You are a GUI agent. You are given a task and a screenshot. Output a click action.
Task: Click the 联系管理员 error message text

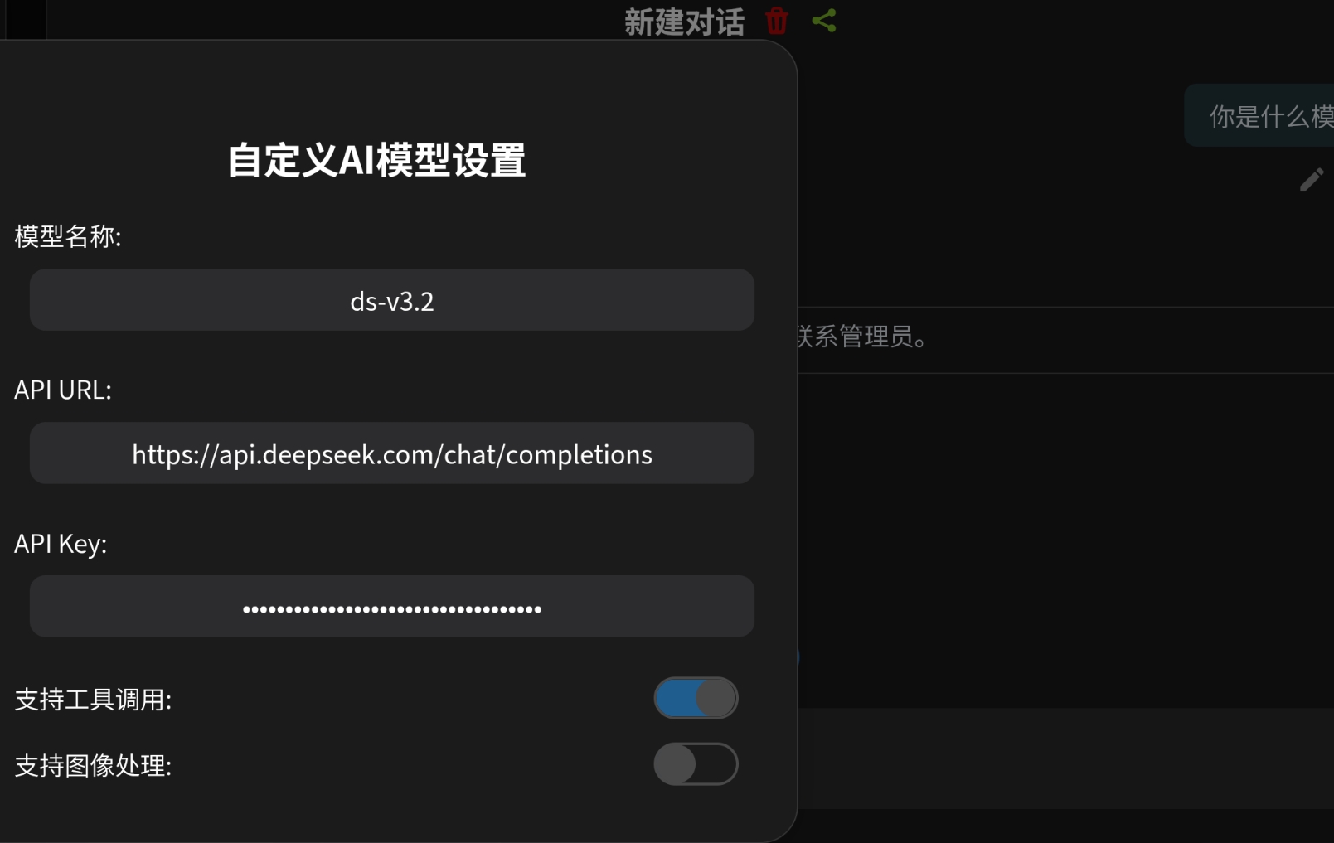(x=860, y=337)
